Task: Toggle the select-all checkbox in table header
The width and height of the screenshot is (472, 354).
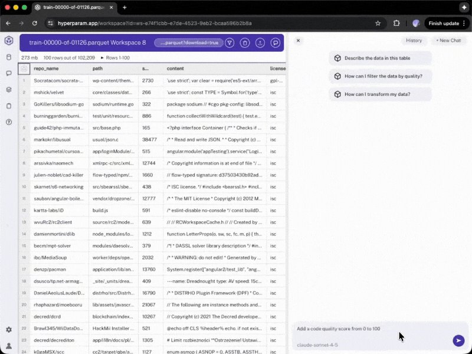Action: coord(24,69)
